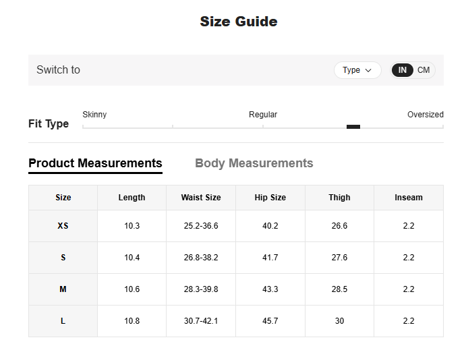Select the M size row label
The width and height of the screenshot is (466, 346).
pyautogui.click(x=63, y=289)
